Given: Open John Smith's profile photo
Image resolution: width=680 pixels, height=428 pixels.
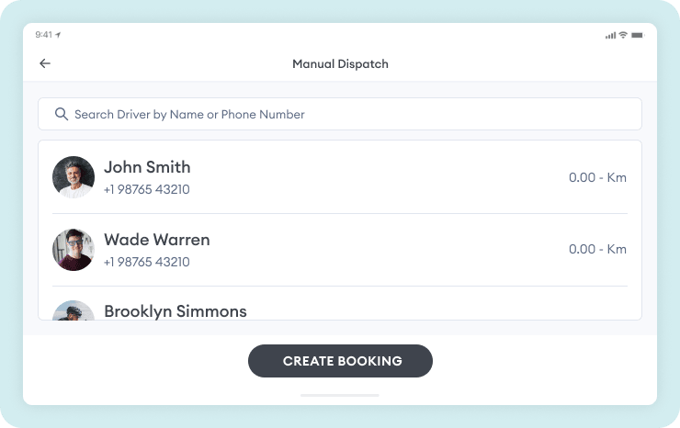Looking at the screenshot, I should point(74,176).
